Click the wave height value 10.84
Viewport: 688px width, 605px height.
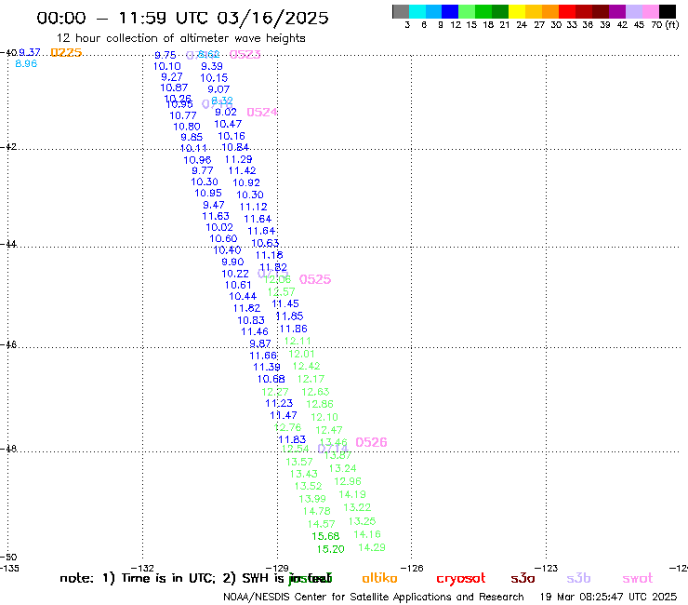235,148
